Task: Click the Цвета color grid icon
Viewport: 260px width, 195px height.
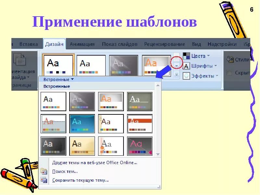Action: point(186,56)
